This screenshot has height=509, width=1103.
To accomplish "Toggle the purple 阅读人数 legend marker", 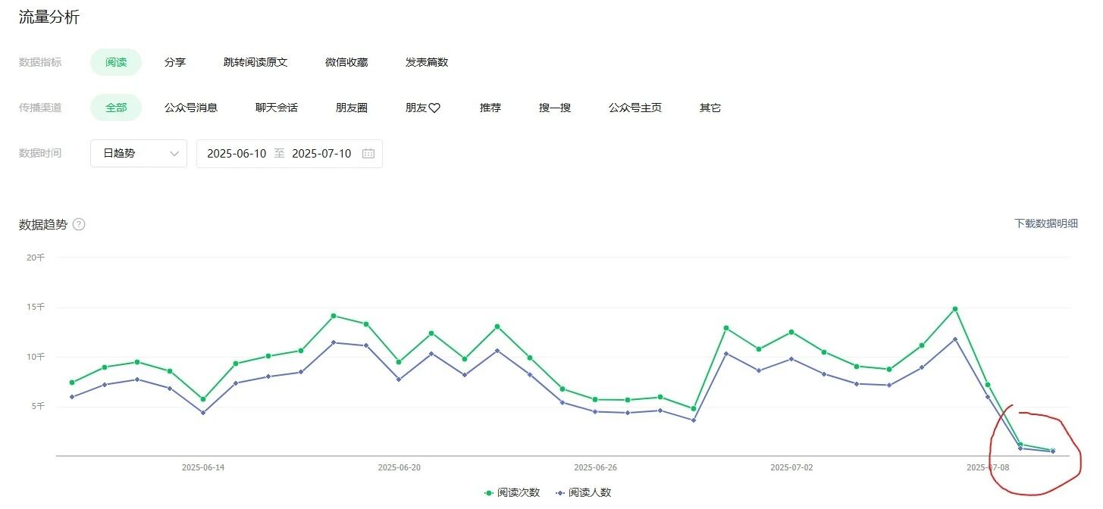I will pos(560,493).
